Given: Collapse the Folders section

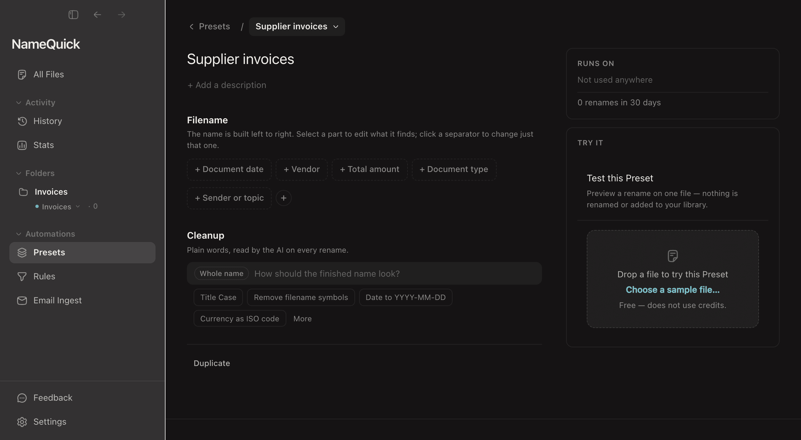Looking at the screenshot, I should (x=35, y=173).
